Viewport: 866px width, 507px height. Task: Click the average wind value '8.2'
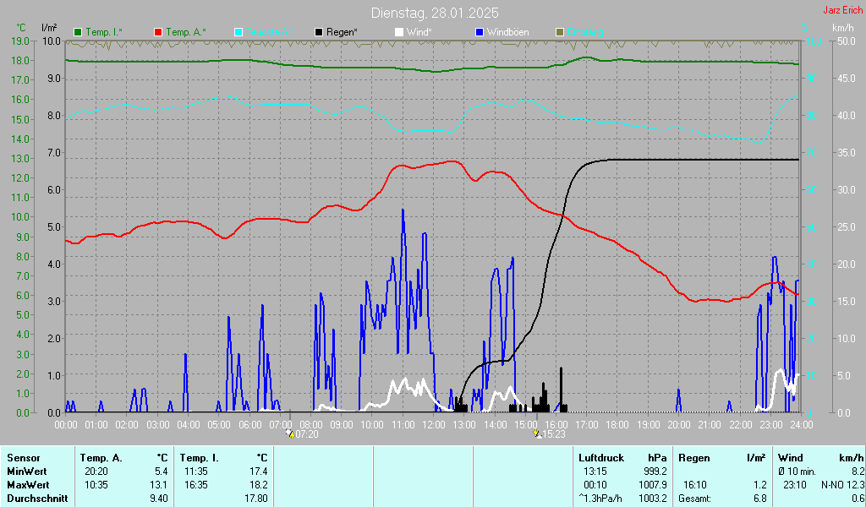[858, 472]
